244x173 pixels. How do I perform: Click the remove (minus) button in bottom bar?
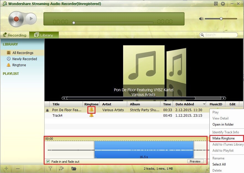[x=18, y=169]
